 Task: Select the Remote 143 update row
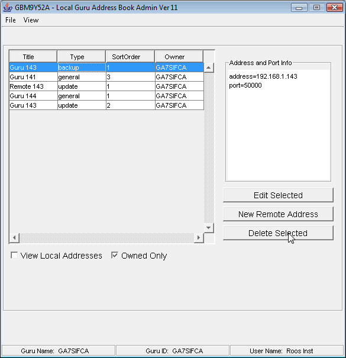pyautogui.click(x=106, y=86)
